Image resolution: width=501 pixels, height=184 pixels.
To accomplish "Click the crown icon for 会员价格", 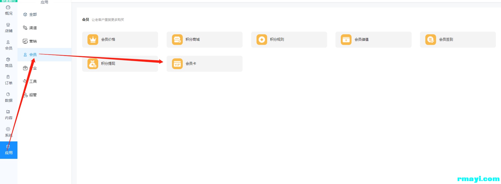I will (93, 40).
